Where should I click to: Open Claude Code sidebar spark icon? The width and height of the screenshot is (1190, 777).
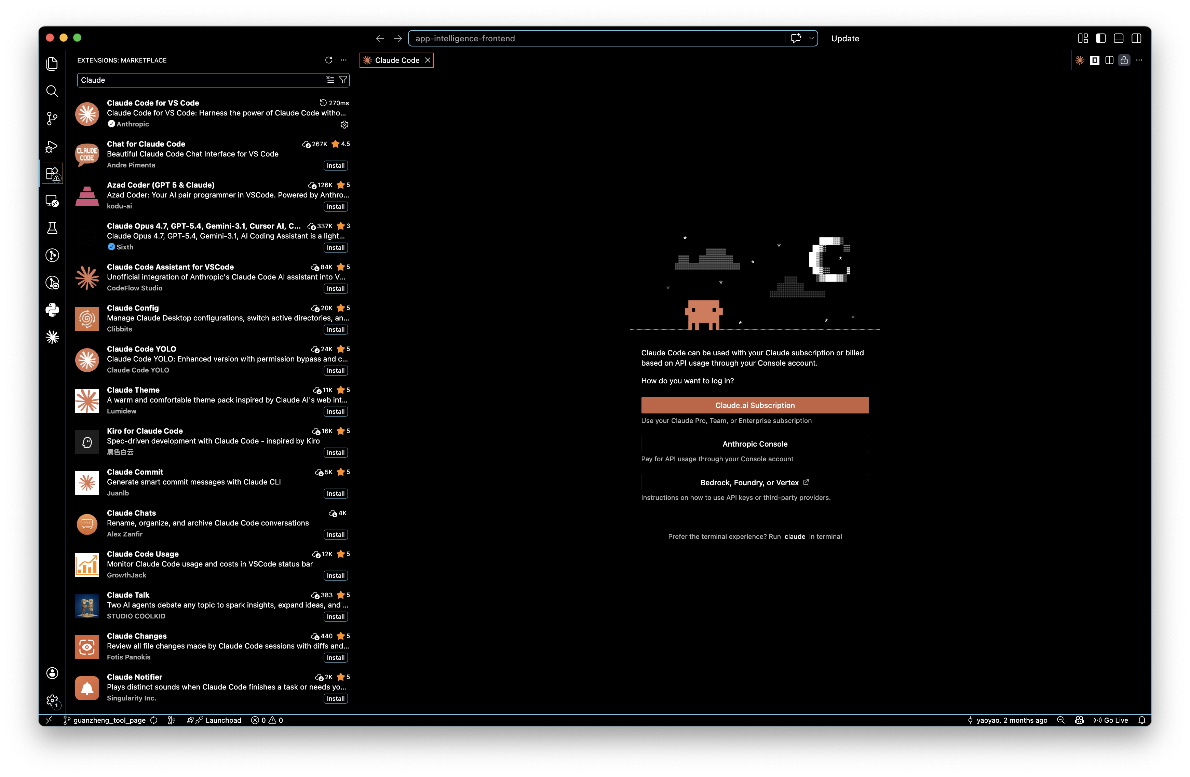(x=52, y=338)
